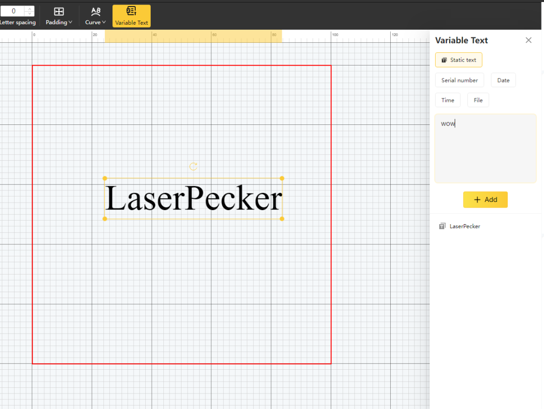Click the Padding grid icon
This screenshot has width=544, height=409.
point(59,12)
